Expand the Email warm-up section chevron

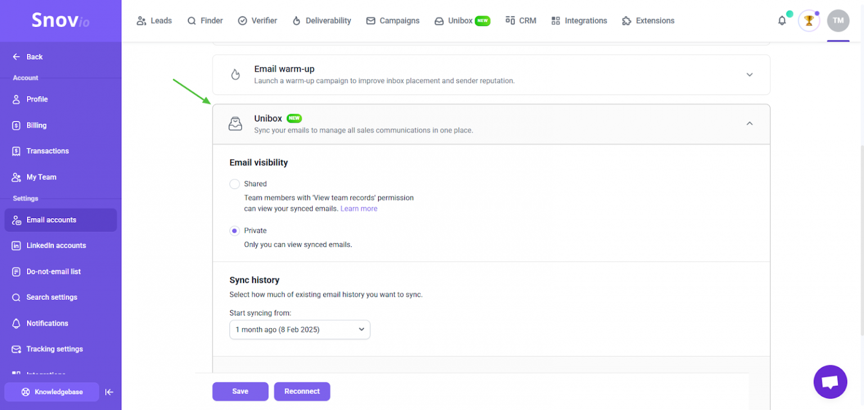tap(749, 75)
